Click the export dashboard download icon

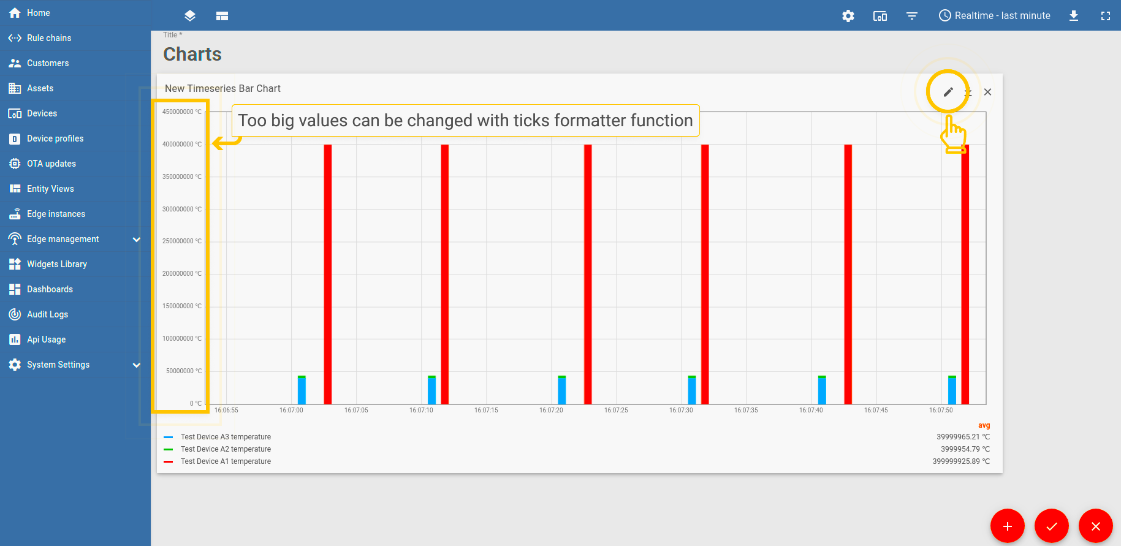[x=1074, y=16]
